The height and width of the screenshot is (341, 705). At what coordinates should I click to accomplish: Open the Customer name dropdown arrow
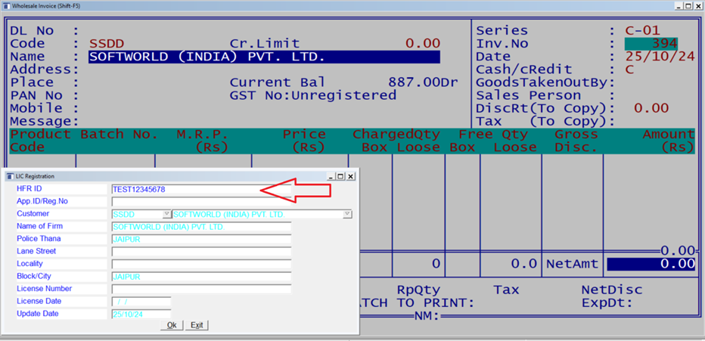click(347, 214)
